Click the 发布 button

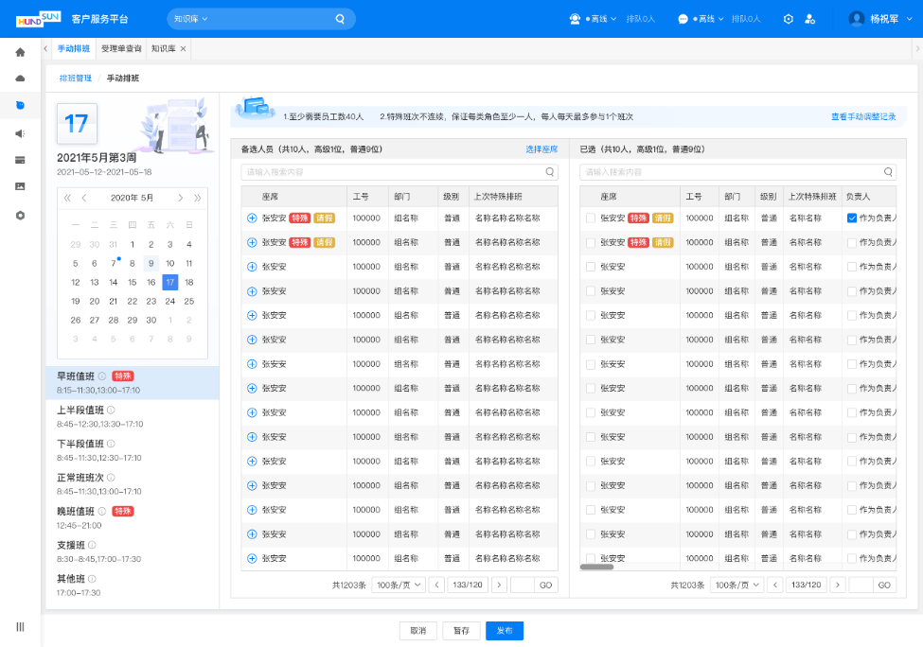[504, 631]
